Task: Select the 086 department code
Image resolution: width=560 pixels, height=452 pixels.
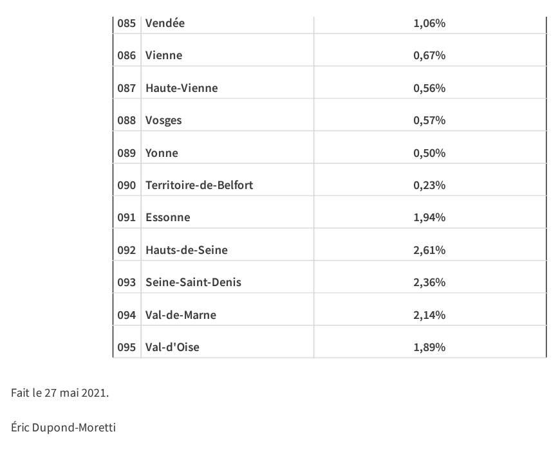Action: pyautogui.click(x=127, y=55)
